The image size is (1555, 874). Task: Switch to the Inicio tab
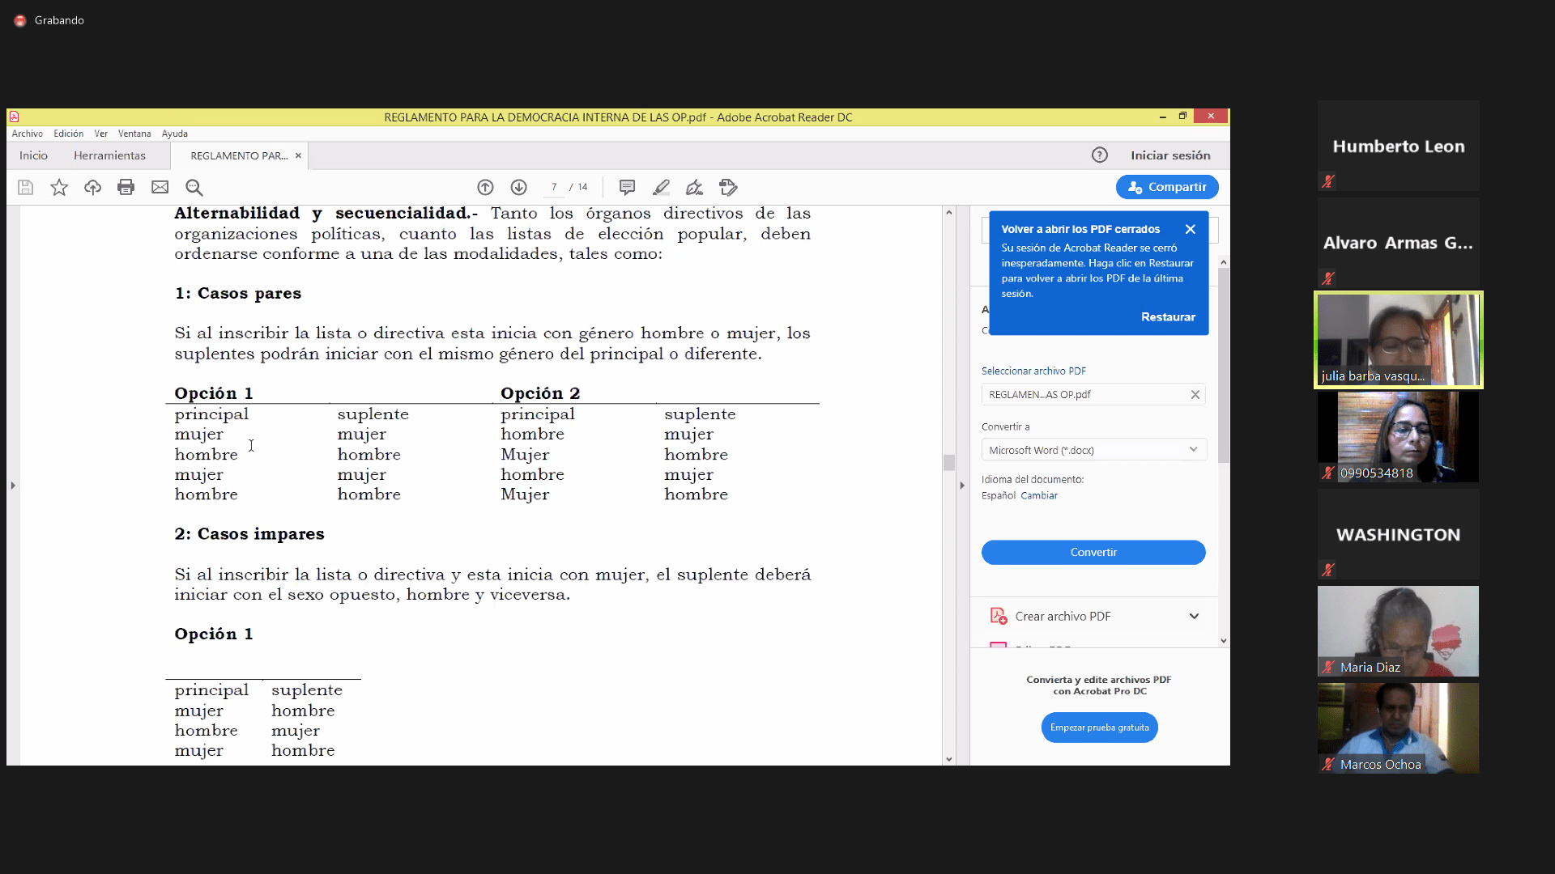(x=34, y=155)
